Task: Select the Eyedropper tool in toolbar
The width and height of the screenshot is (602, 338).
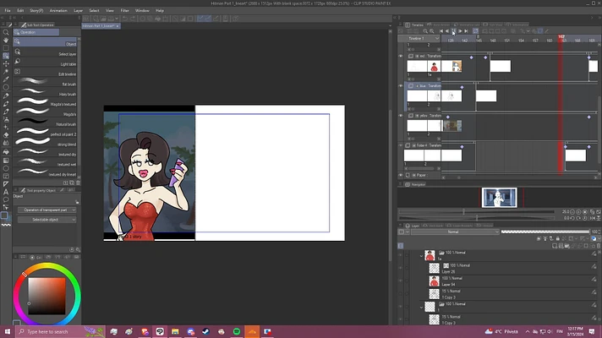Action: [6, 79]
